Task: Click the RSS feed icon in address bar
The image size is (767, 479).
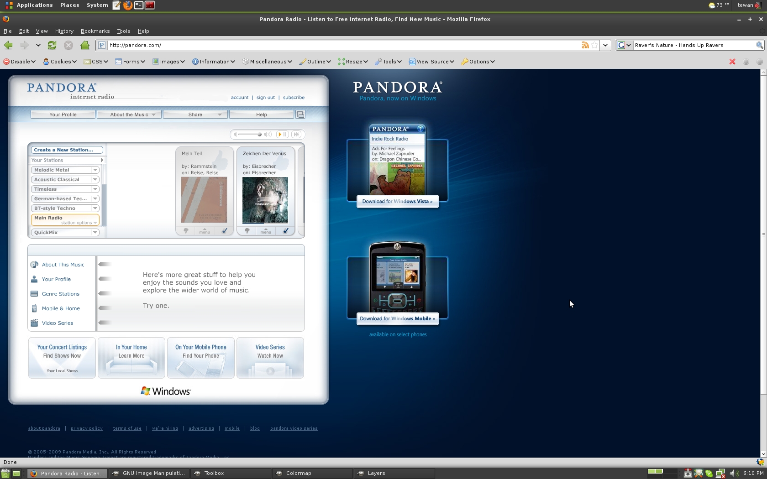Action: click(x=585, y=45)
